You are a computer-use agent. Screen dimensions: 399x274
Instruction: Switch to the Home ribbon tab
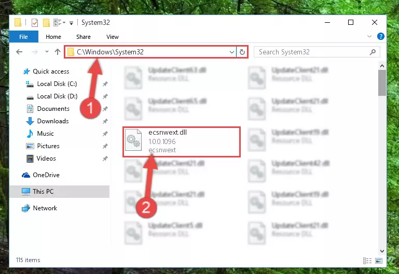click(x=53, y=37)
